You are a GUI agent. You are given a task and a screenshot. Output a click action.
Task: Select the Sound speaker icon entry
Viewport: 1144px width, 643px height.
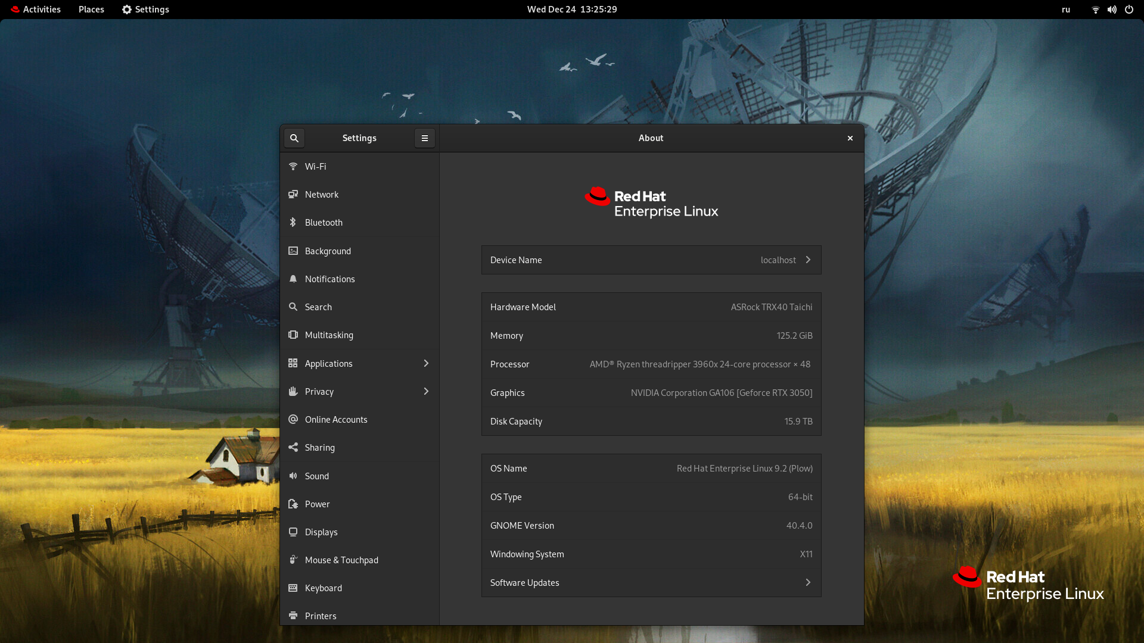pyautogui.click(x=293, y=476)
